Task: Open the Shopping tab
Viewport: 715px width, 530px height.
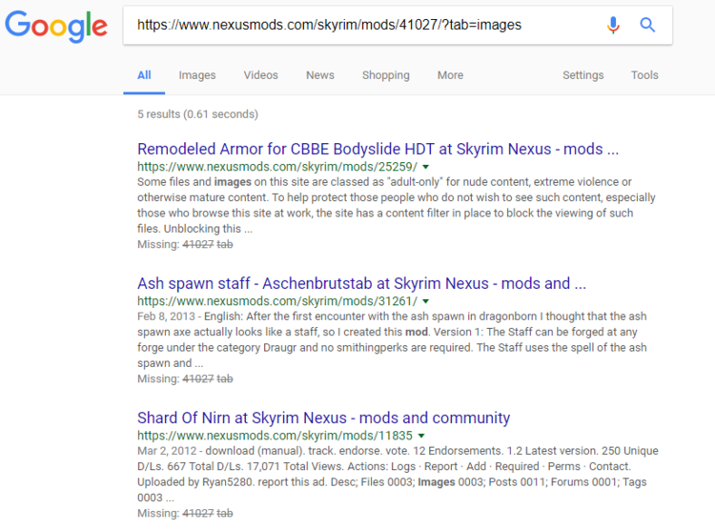Action: (x=386, y=75)
